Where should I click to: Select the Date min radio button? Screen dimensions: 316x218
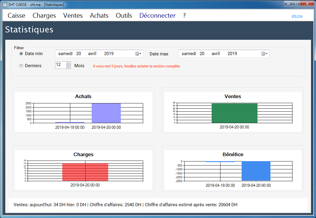click(21, 54)
